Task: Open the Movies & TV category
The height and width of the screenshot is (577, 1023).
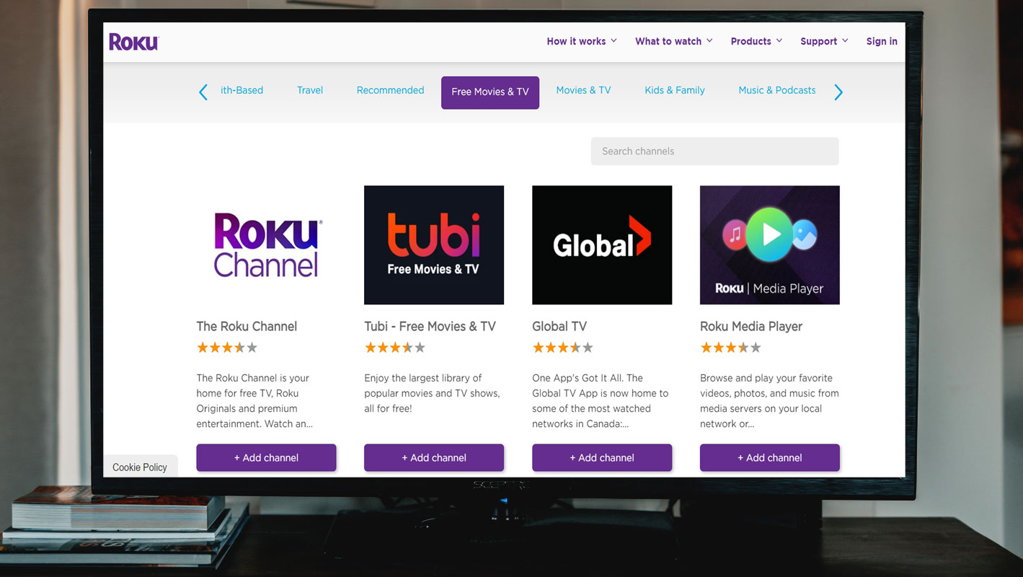Action: (x=583, y=90)
